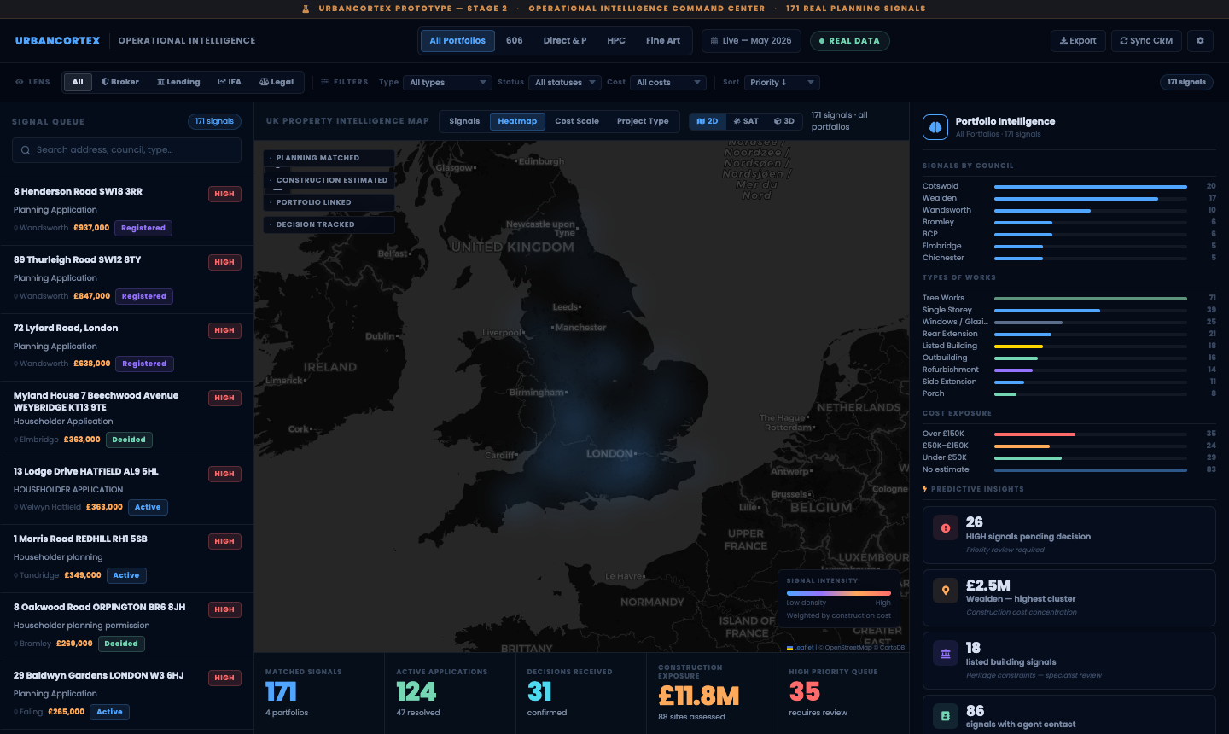The height and width of the screenshot is (734, 1229).
Task: Click the building icon for listed building signals
Action: click(946, 654)
